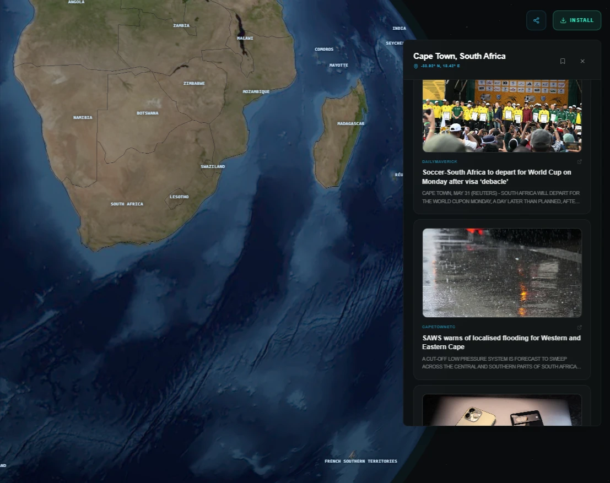Bookmark the Cape Town location

pyautogui.click(x=563, y=61)
